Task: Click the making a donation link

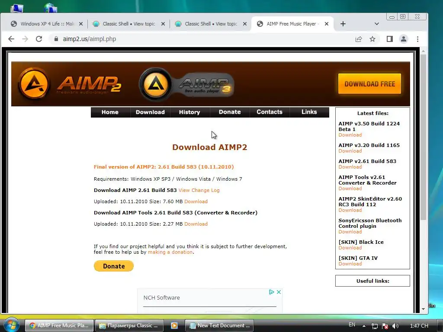Action: (170, 252)
